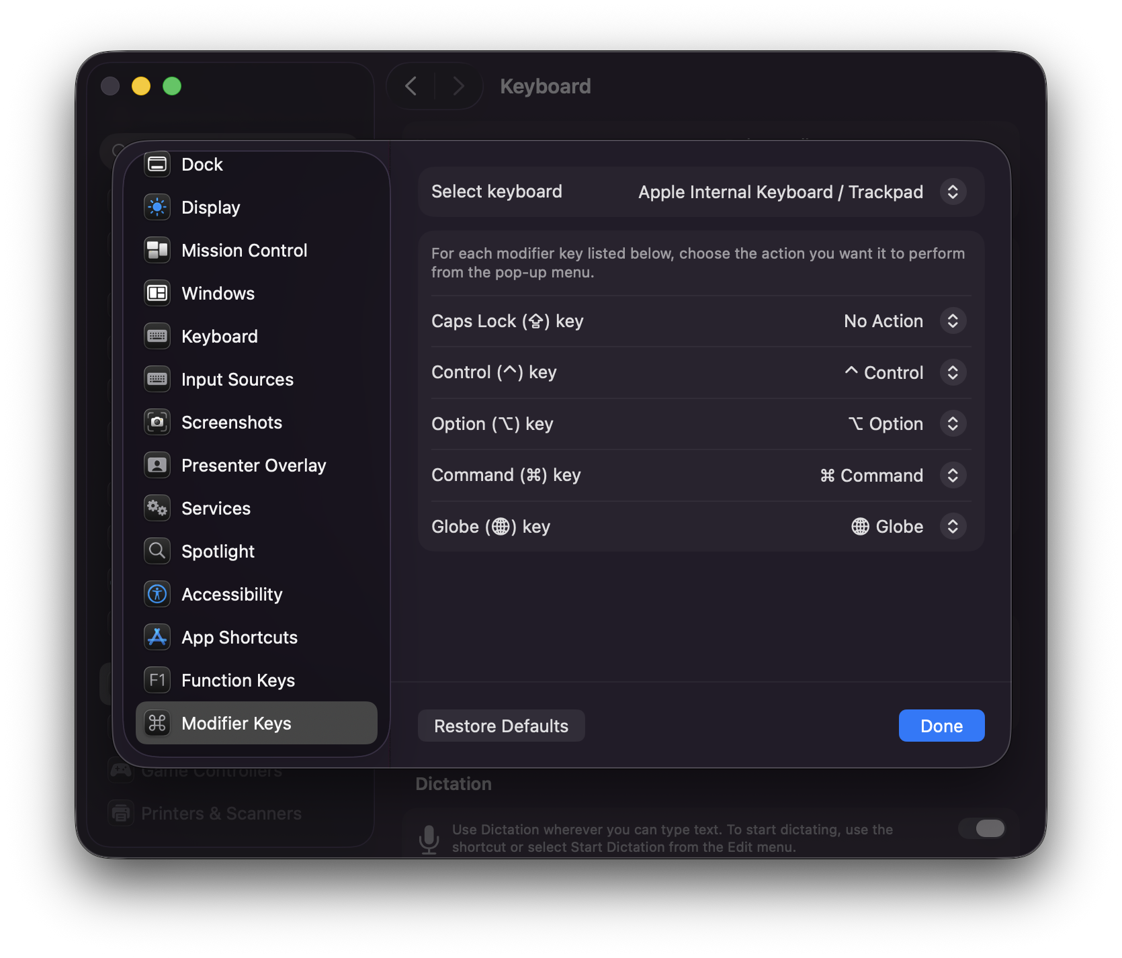Open the Globe key action dropdown
Viewport: 1122px width, 958px height.
[x=953, y=527]
